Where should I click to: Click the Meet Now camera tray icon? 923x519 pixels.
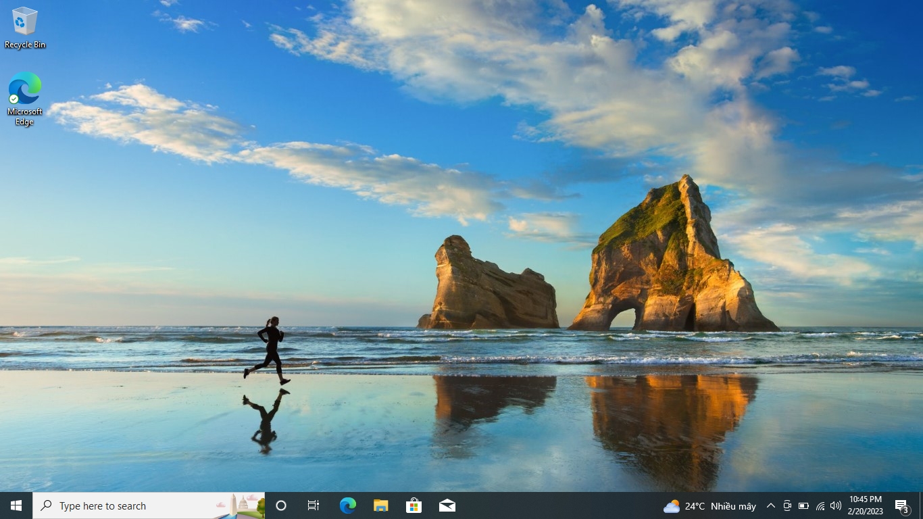point(787,505)
